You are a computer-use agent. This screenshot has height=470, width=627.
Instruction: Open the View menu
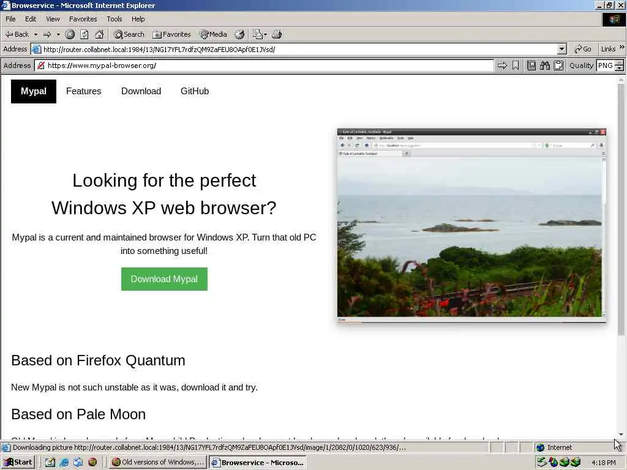point(53,19)
